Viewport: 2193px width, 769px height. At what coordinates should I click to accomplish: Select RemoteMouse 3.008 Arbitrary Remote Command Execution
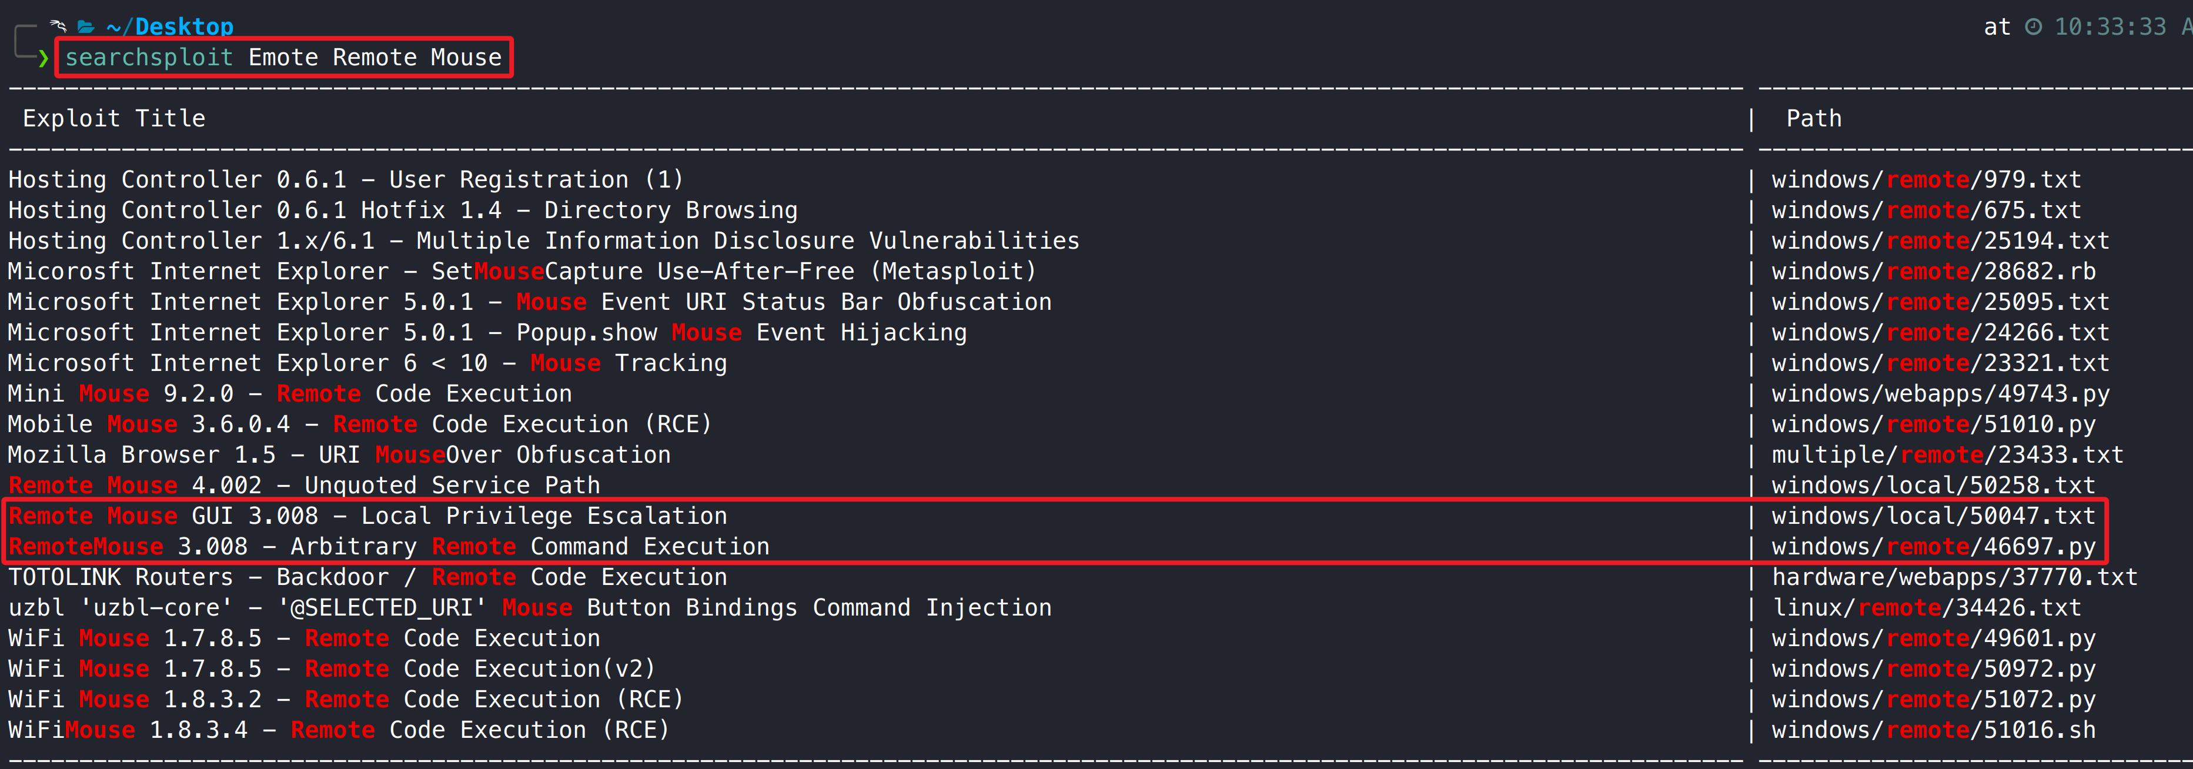point(388,547)
